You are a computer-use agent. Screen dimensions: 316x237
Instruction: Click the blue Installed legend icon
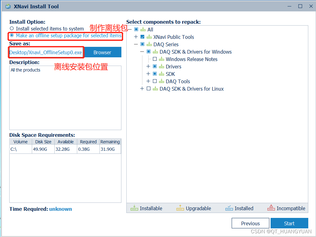point(229,208)
